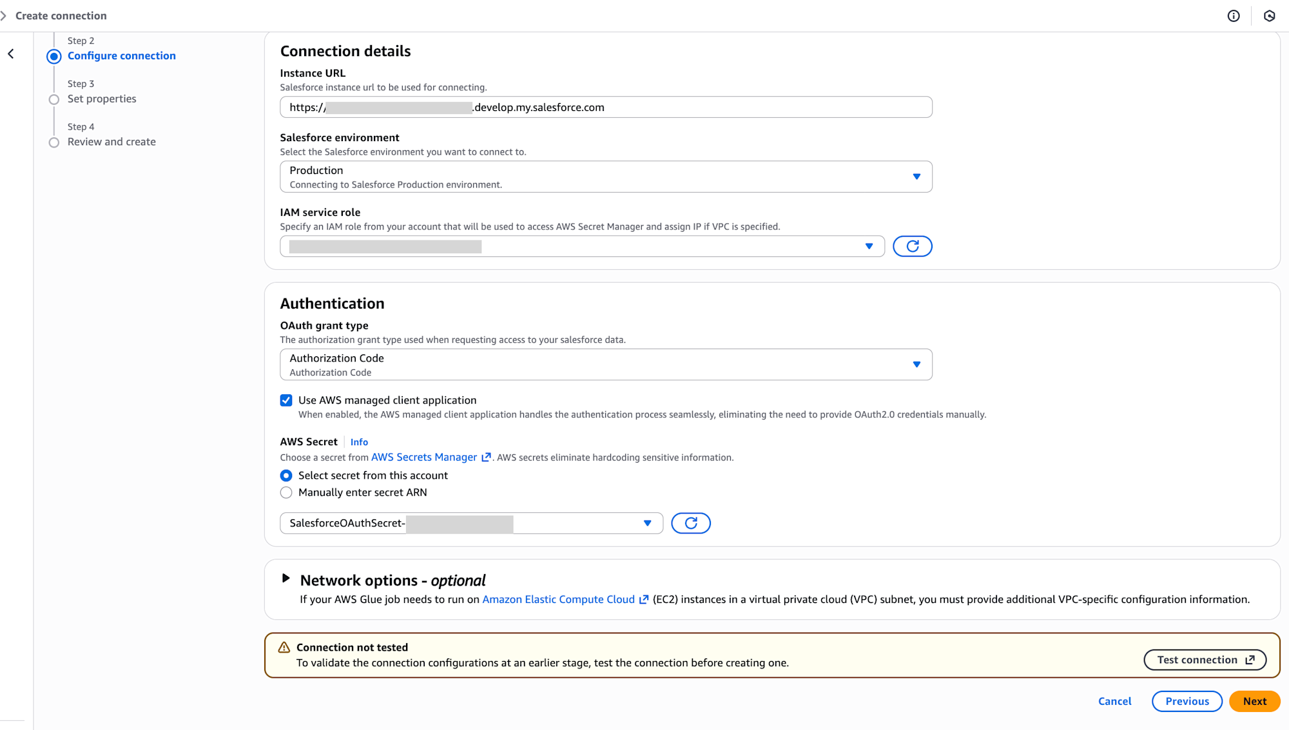Open the recent history clock icon top right
The height and width of the screenshot is (730, 1289).
tap(1270, 15)
